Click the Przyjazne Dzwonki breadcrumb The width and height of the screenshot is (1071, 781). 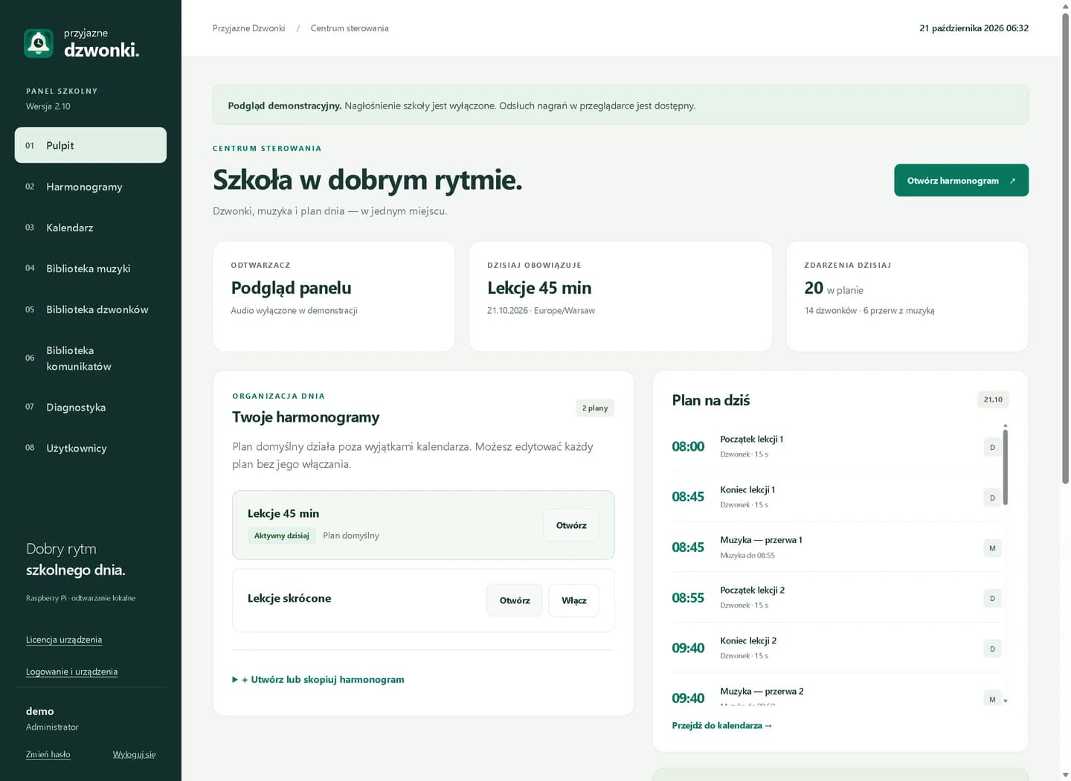[248, 28]
